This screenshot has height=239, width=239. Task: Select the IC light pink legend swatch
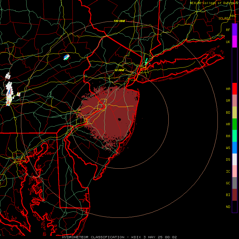(234, 171)
